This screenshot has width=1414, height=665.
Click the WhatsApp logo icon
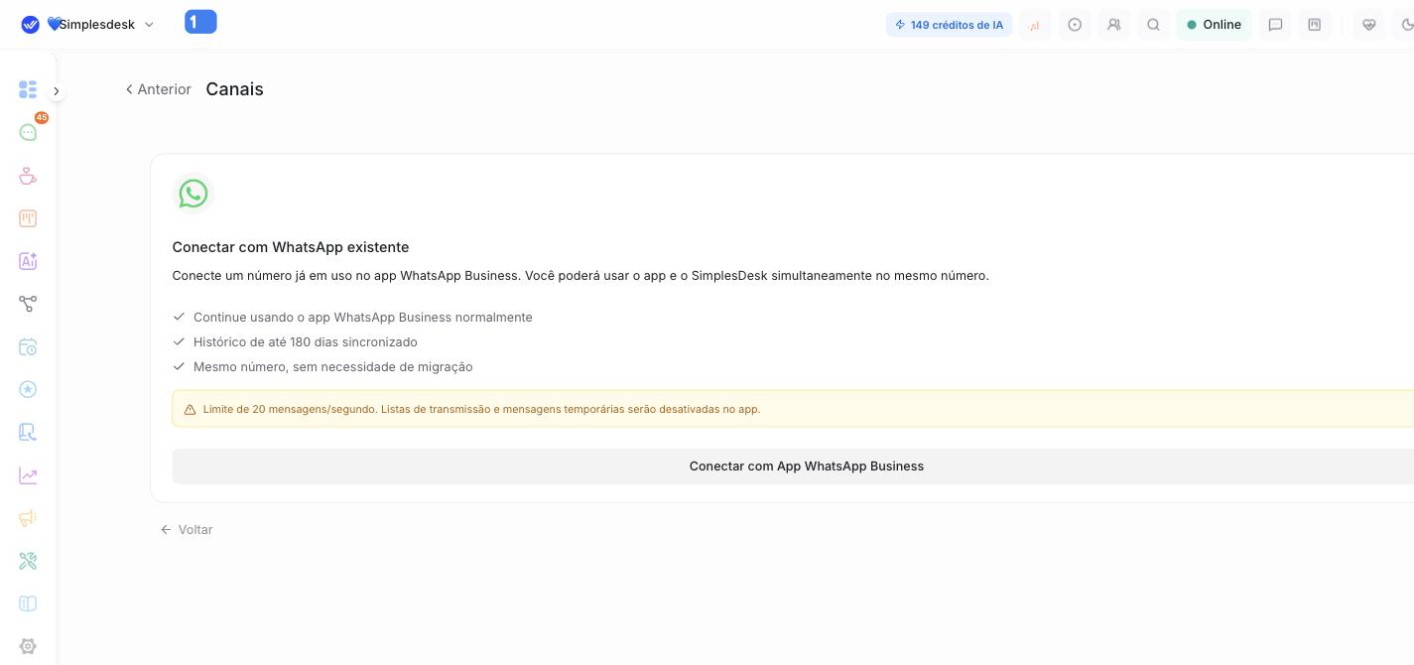tap(193, 194)
